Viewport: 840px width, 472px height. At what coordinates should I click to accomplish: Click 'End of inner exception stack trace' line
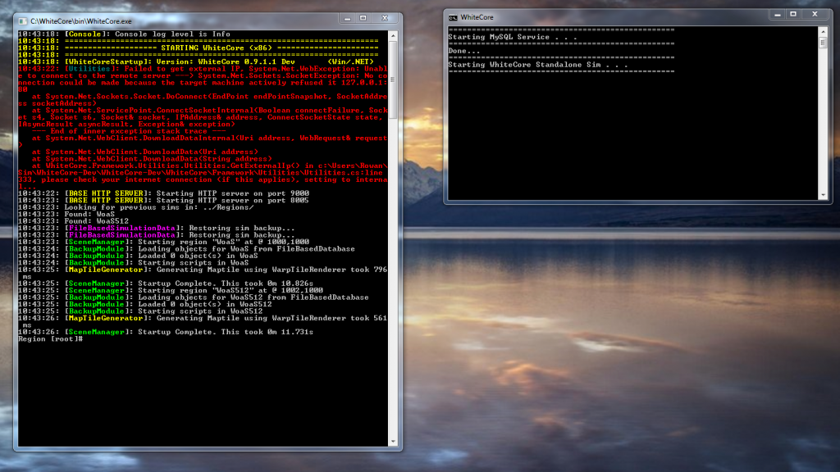point(129,131)
